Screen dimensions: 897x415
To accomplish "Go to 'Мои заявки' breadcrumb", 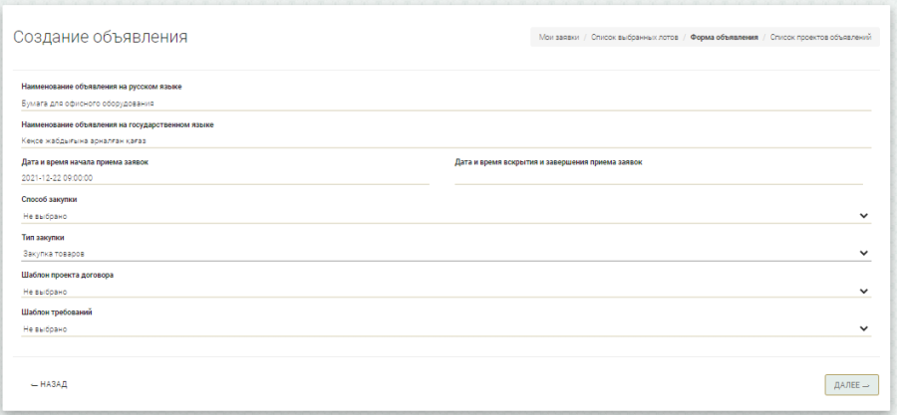I will [558, 37].
